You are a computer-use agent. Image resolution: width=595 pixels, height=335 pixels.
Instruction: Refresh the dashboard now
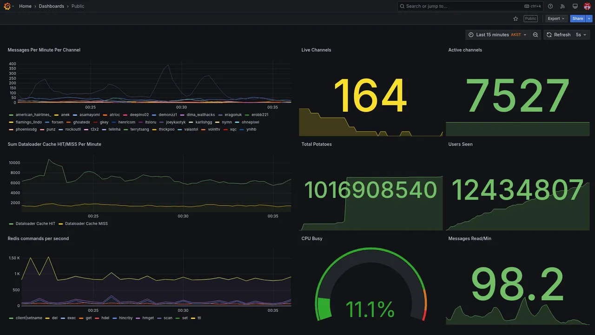click(558, 35)
